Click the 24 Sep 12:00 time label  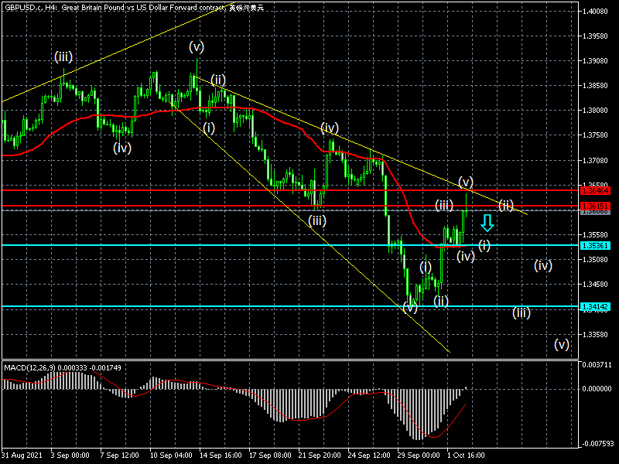(368, 455)
